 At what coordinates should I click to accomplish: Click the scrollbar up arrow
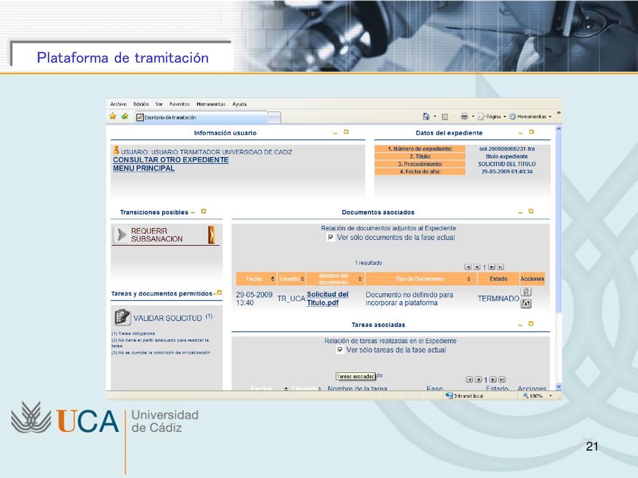pyautogui.click(x=559, y=128)
